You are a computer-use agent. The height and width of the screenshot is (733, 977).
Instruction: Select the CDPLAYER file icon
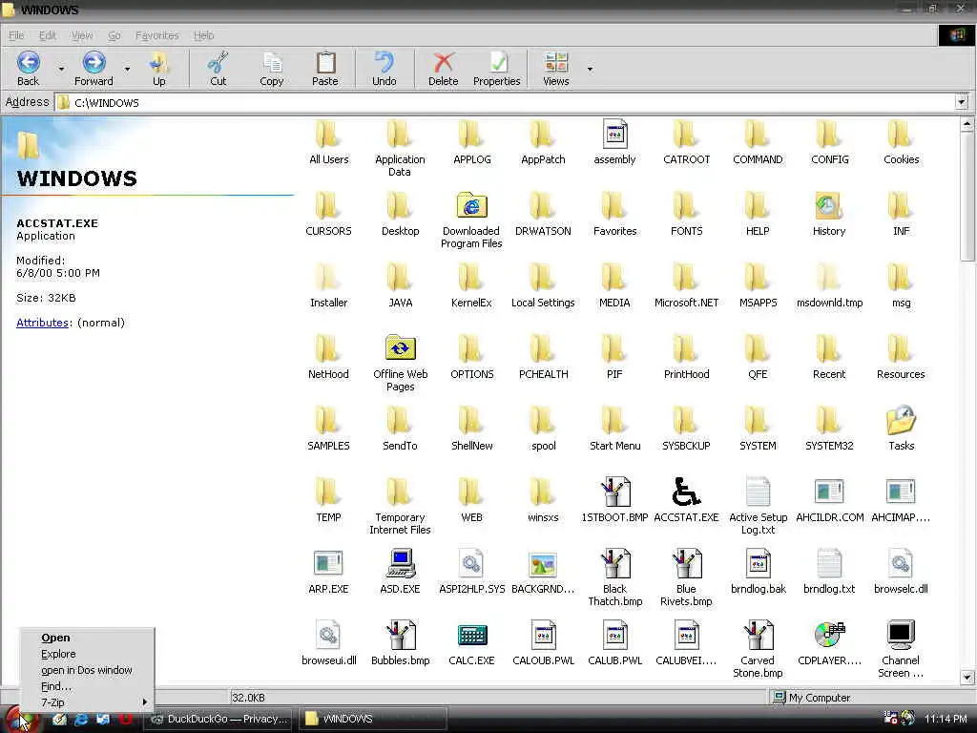click(x=829, y=635)
